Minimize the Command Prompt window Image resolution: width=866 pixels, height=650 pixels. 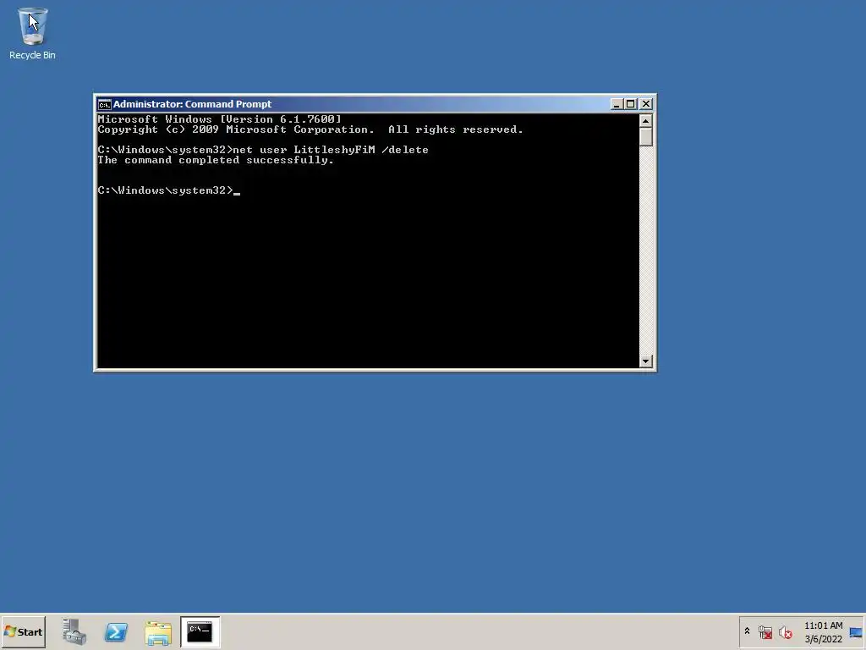point(617,104)
